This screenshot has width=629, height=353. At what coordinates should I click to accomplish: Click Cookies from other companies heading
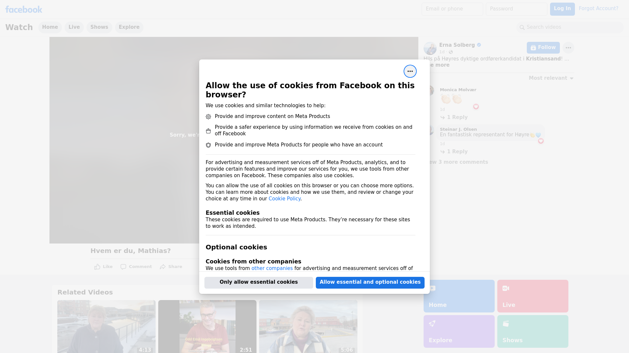[254, 261]
